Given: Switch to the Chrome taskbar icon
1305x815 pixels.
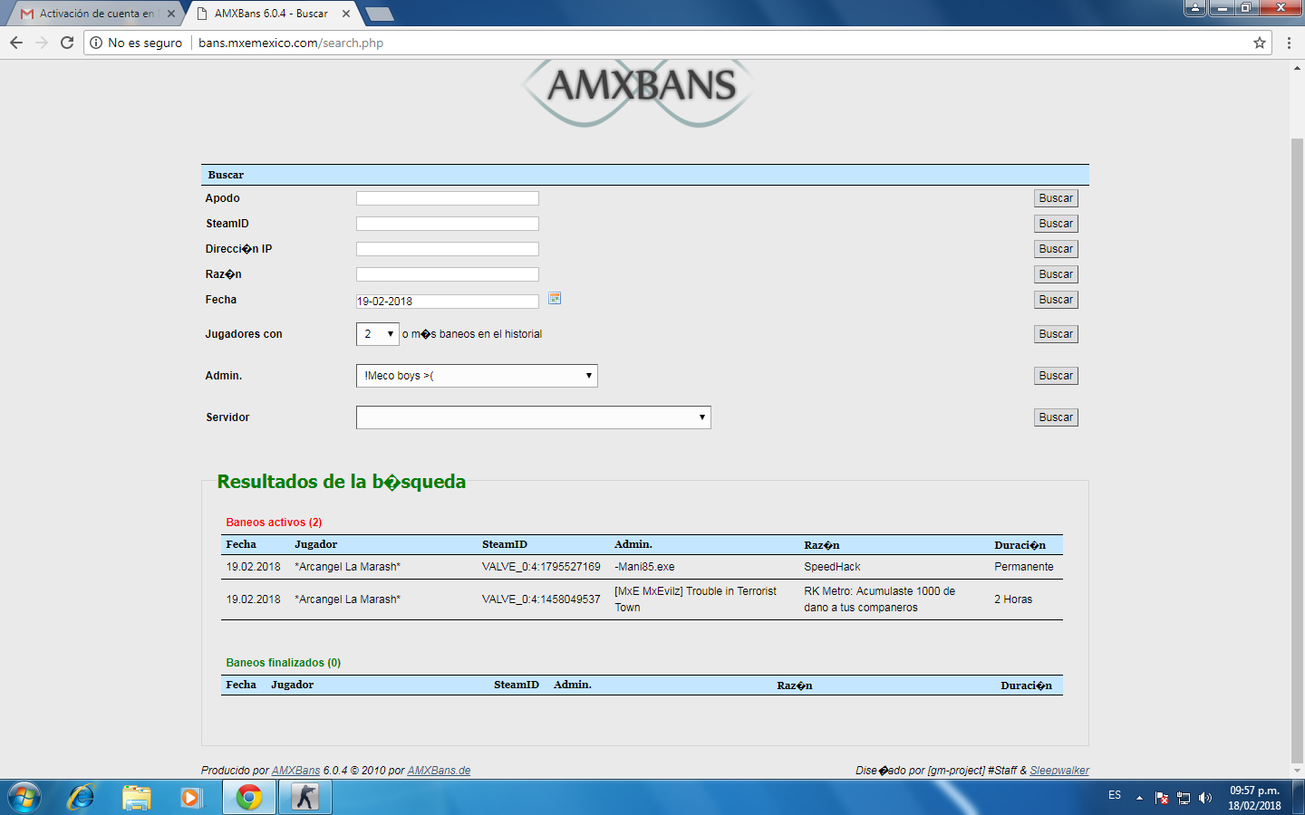Looking at the screenshot, I should [x=249, y=798].
